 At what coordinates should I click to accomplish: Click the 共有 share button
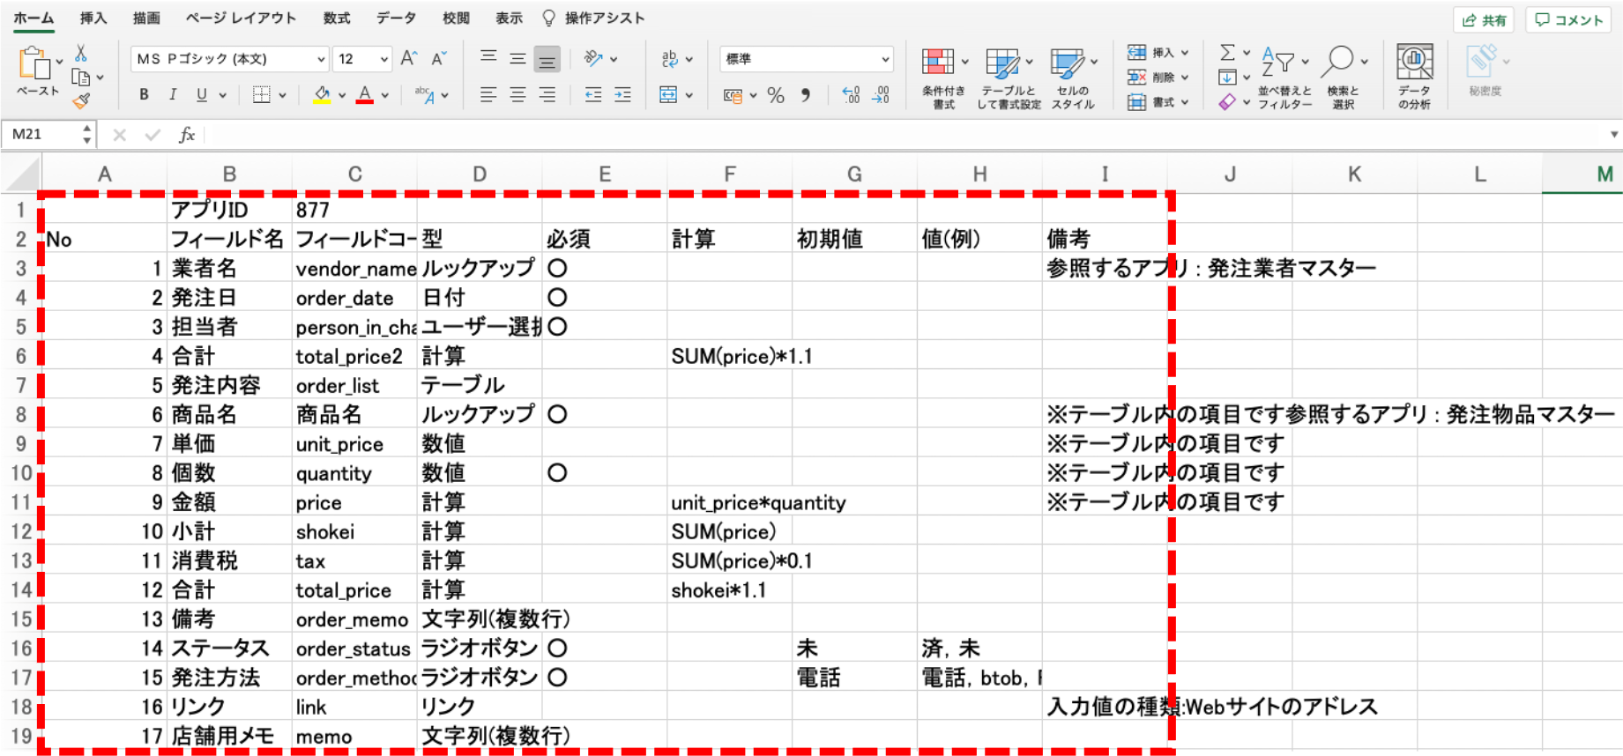(1485, 19)
